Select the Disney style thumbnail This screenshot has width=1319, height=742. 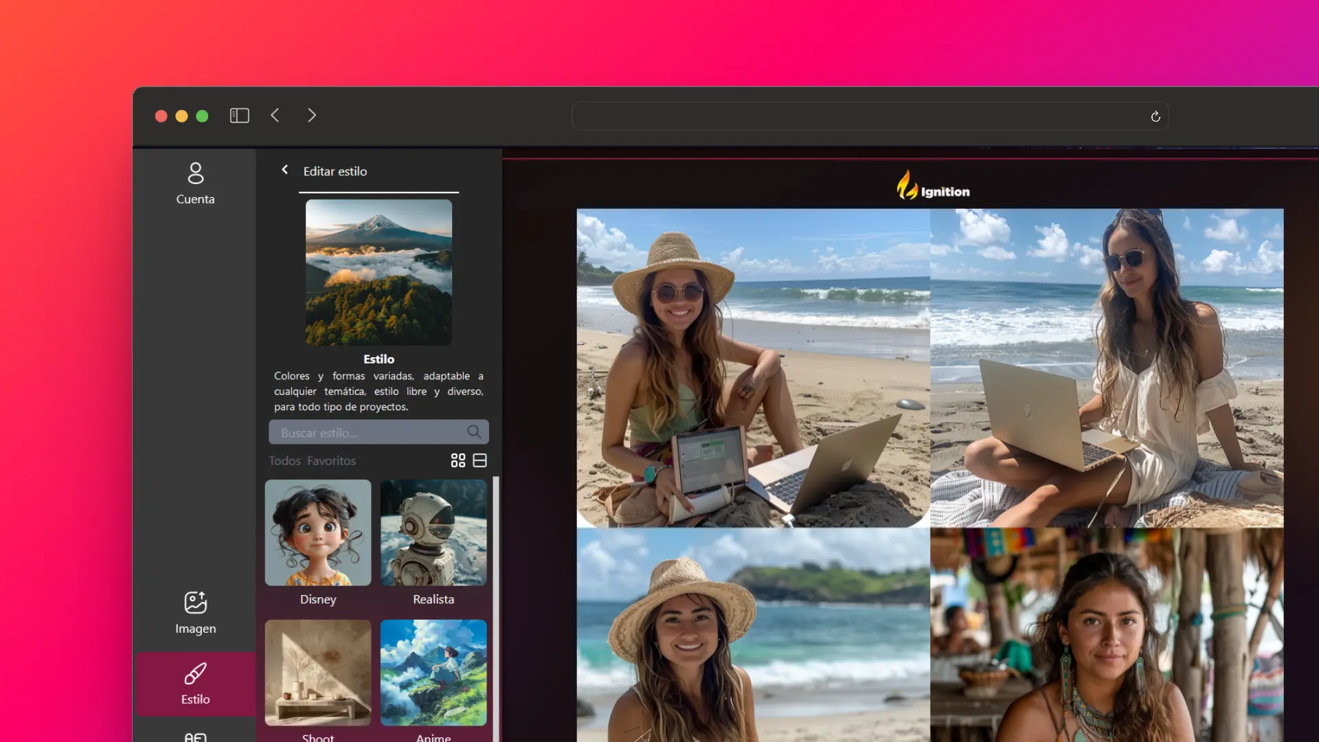[318, 532]
